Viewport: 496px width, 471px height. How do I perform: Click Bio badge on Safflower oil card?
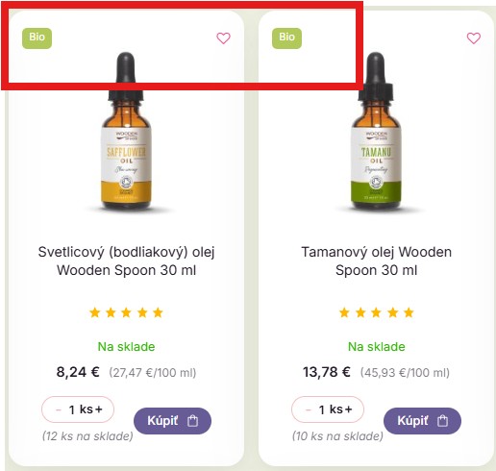pyautogui.click(x=37, y=38)
